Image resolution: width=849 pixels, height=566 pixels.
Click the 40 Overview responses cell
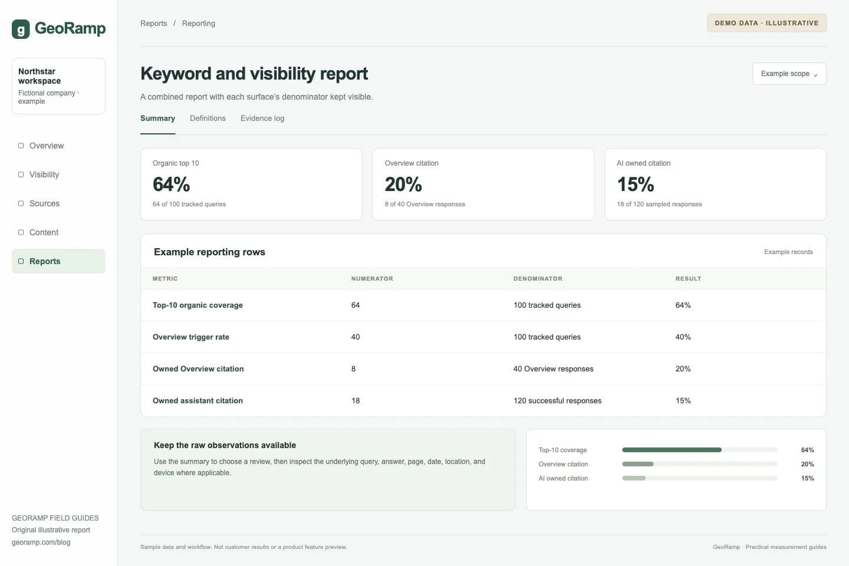[553, 369]
